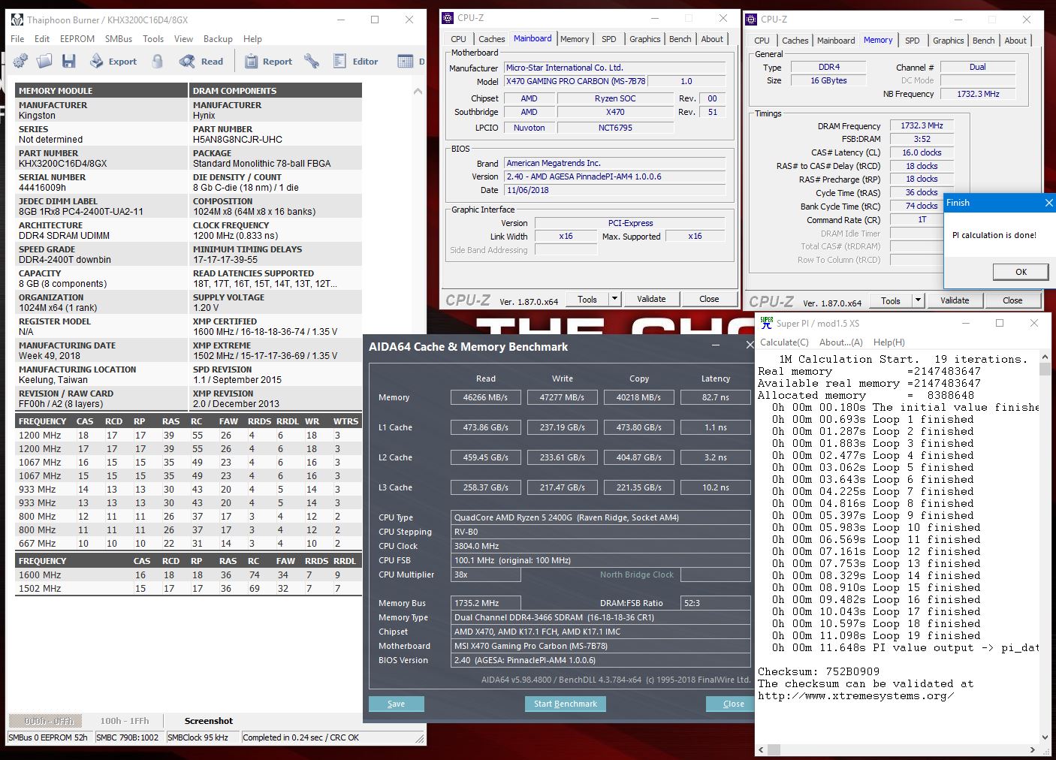Click Model field X470 GAMING PRO CARBON
1056x760 pixels.
(575, 81)
